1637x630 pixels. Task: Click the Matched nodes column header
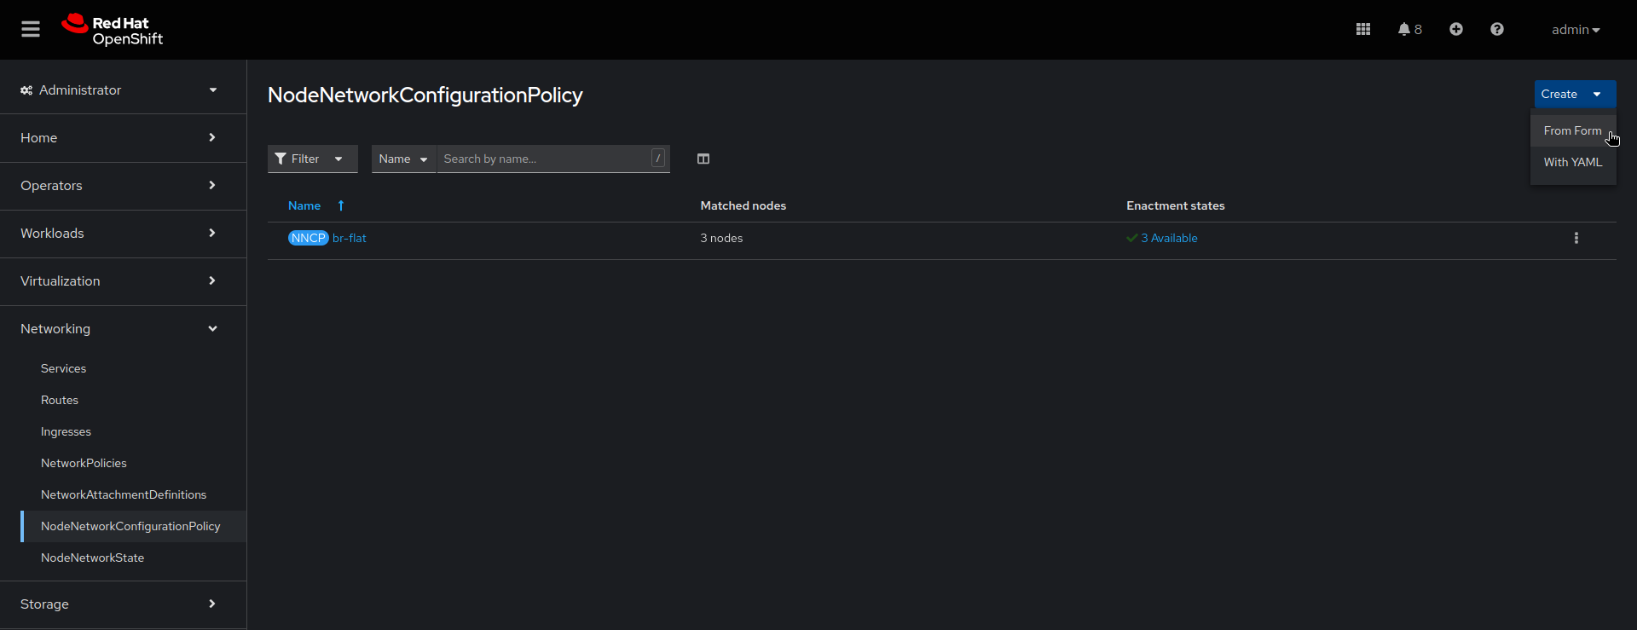tap(743, 206)
